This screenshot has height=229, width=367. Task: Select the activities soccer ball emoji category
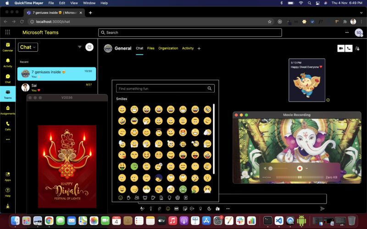point(178,198)
